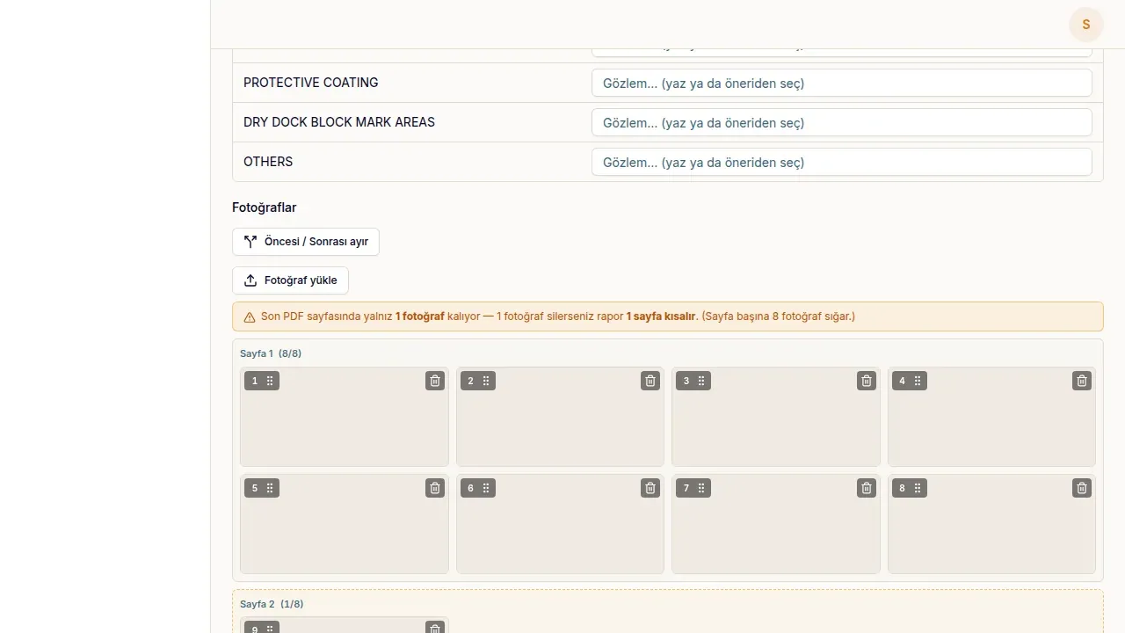Remove photo 6 using the trash icon

coord(650,488)
